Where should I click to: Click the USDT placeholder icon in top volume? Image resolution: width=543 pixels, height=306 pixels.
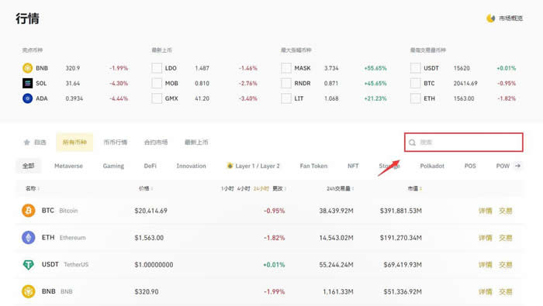(x=415, y=68)
